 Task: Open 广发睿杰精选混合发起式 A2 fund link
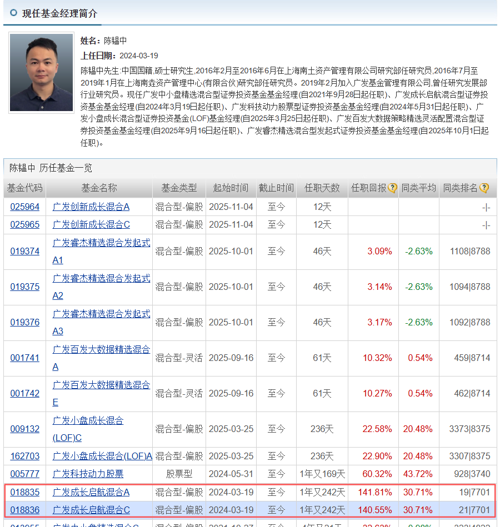pyautogui.click(x=101, y=287)
